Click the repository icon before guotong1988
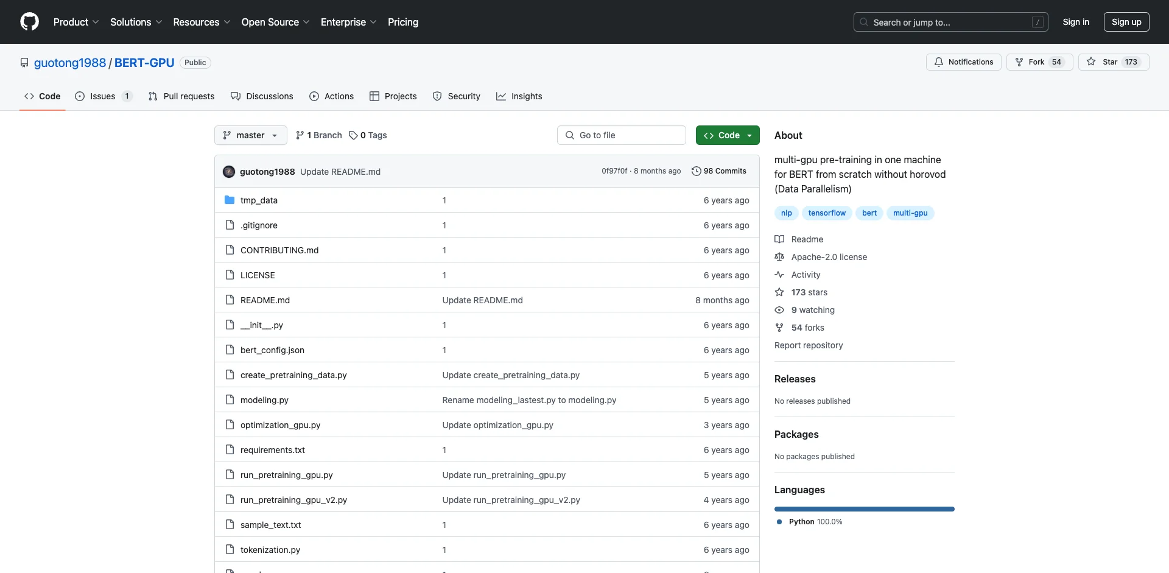The height and width of the screenshot is (573, 1169). tap(24, 63)
